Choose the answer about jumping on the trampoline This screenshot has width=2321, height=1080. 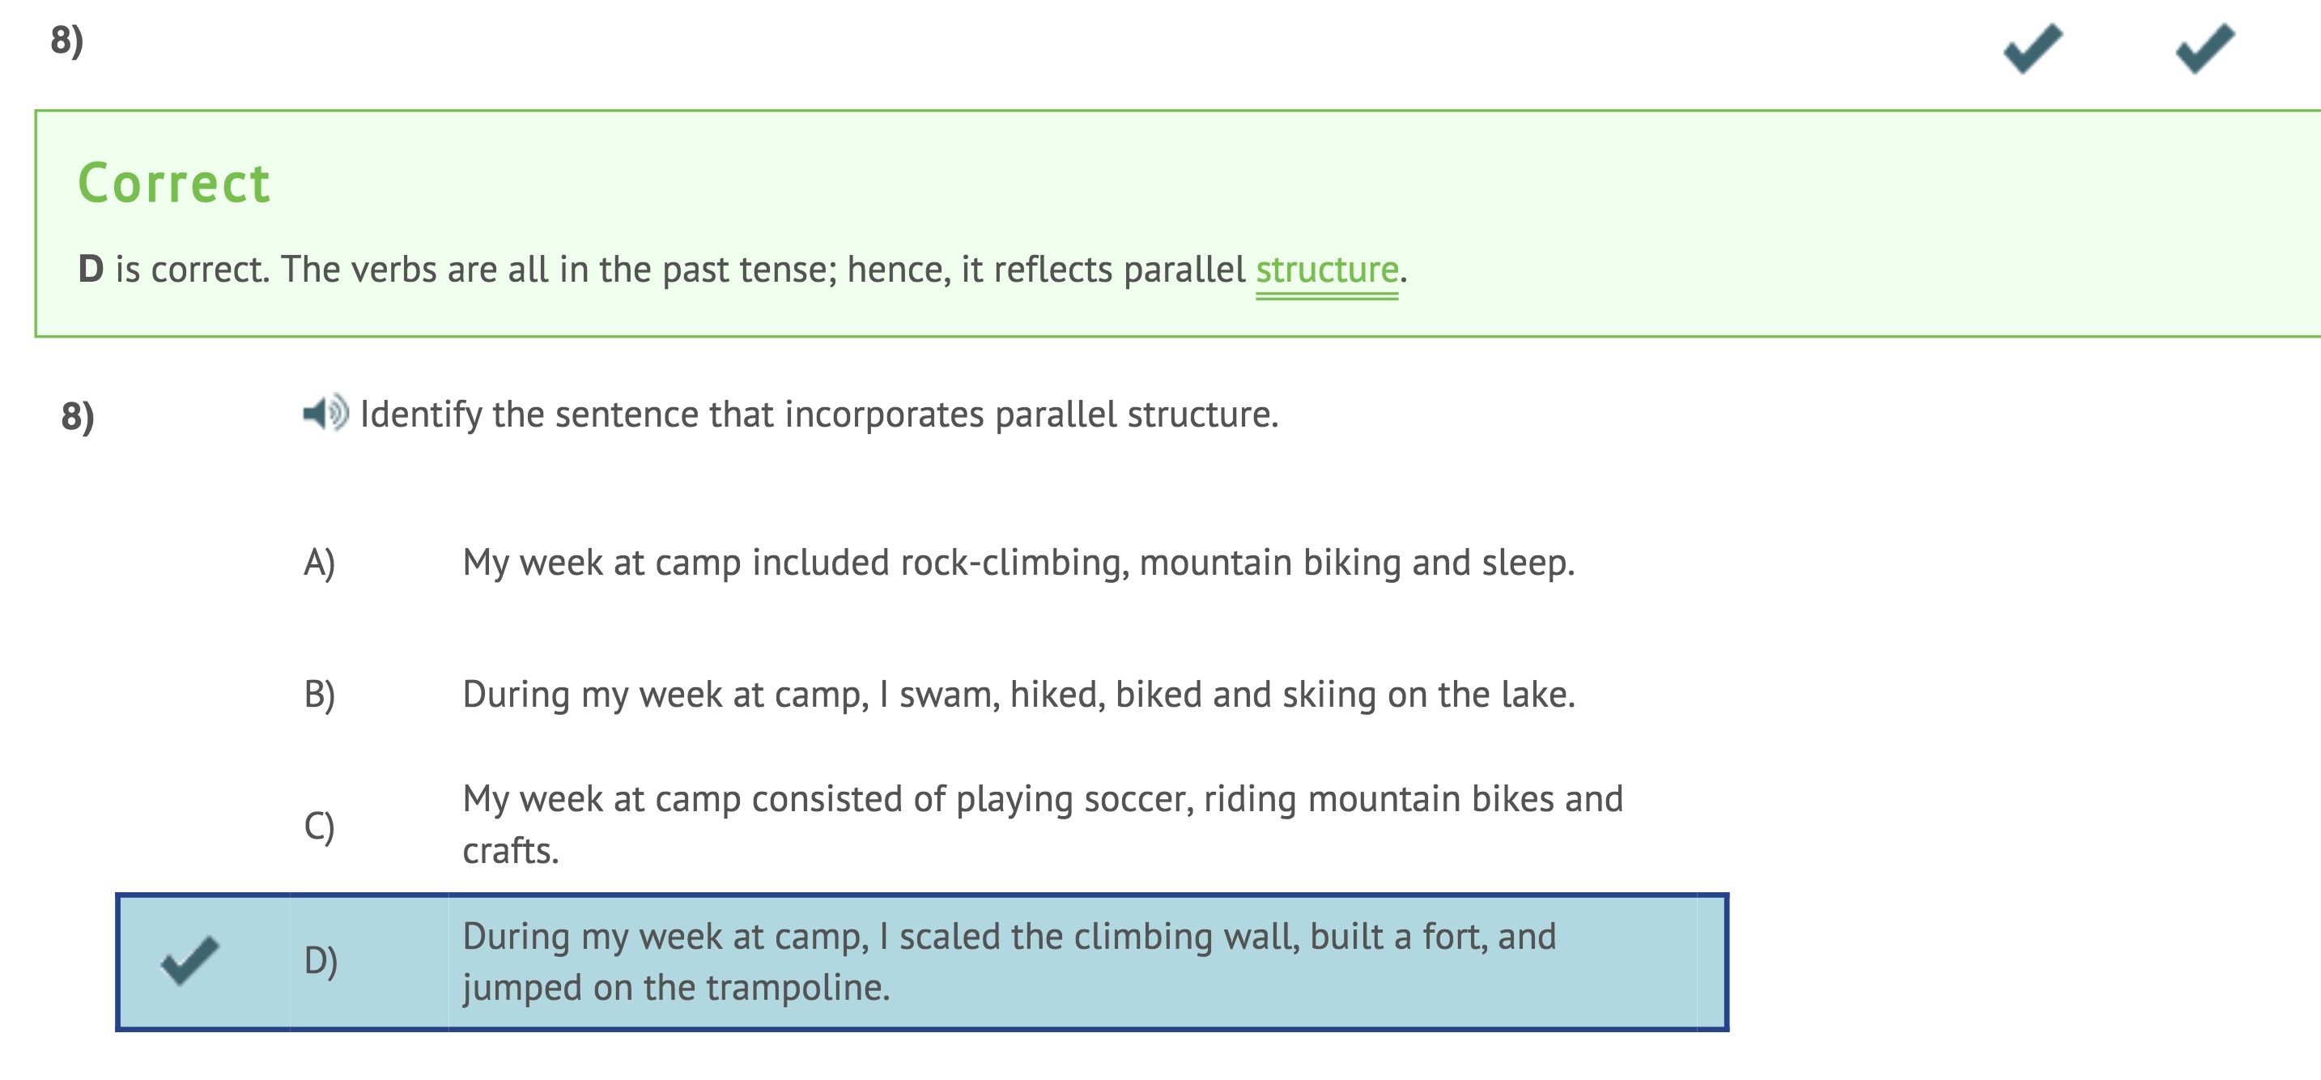click(1010, 938)
